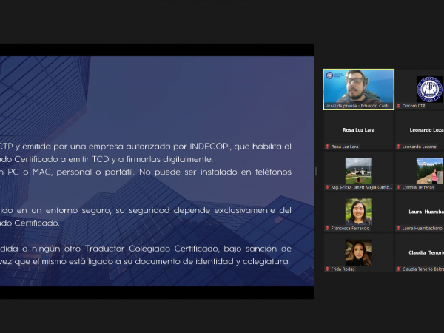The width and height of the screenshot is (444, 333).
Task: Click muted mic icon beside Rosa Luz Lara
Action: (x=327, y=147)
